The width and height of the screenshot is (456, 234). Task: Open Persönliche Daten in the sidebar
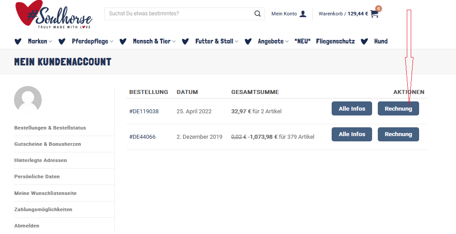37,177
